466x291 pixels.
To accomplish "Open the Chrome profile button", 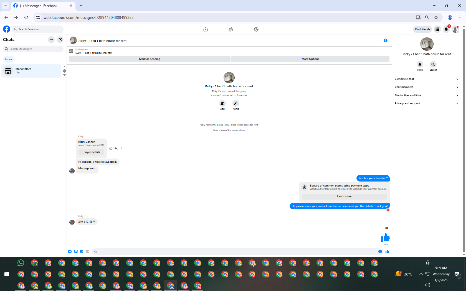I will (x=450, y=17).
